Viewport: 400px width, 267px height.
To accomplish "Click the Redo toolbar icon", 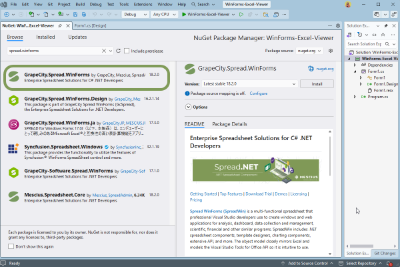I will coord(109,15).
